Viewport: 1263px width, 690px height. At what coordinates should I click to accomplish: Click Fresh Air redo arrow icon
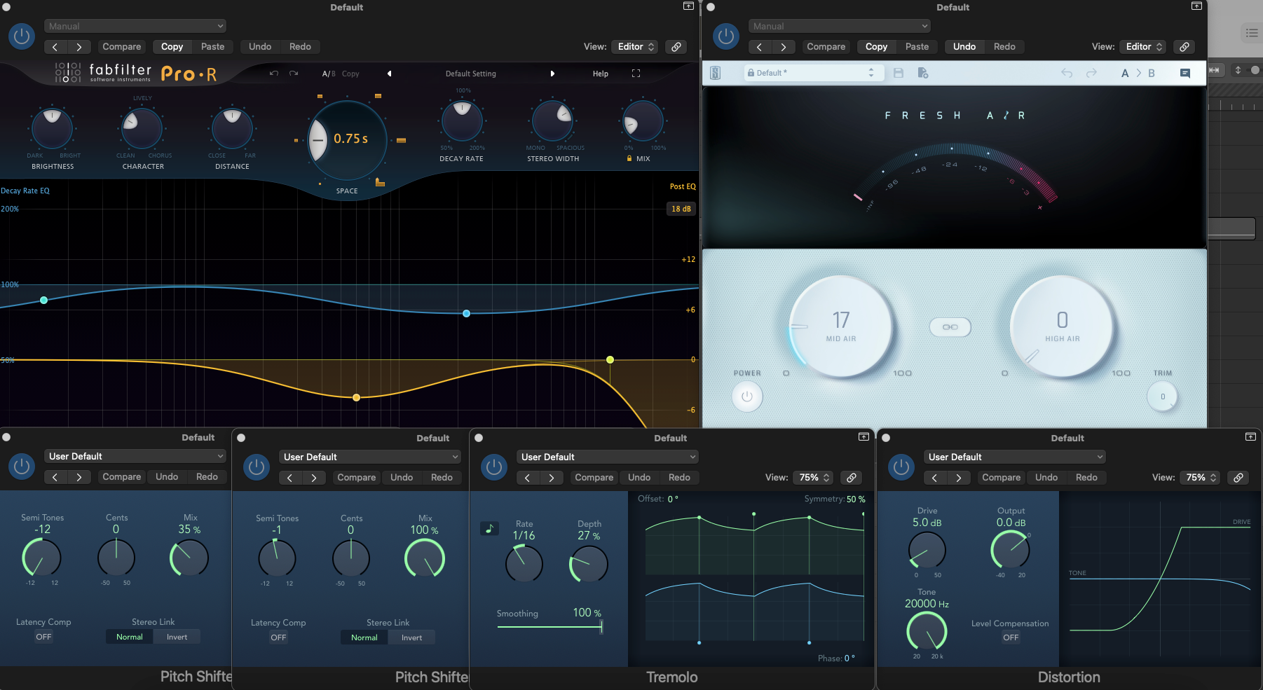[x=1091, y=73]
